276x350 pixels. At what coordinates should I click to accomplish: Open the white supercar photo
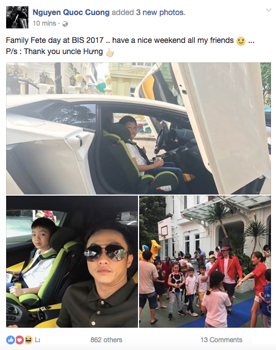139,128
